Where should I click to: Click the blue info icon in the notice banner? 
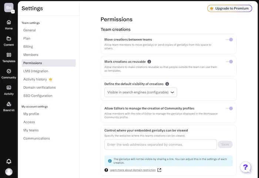click(110, 161)
